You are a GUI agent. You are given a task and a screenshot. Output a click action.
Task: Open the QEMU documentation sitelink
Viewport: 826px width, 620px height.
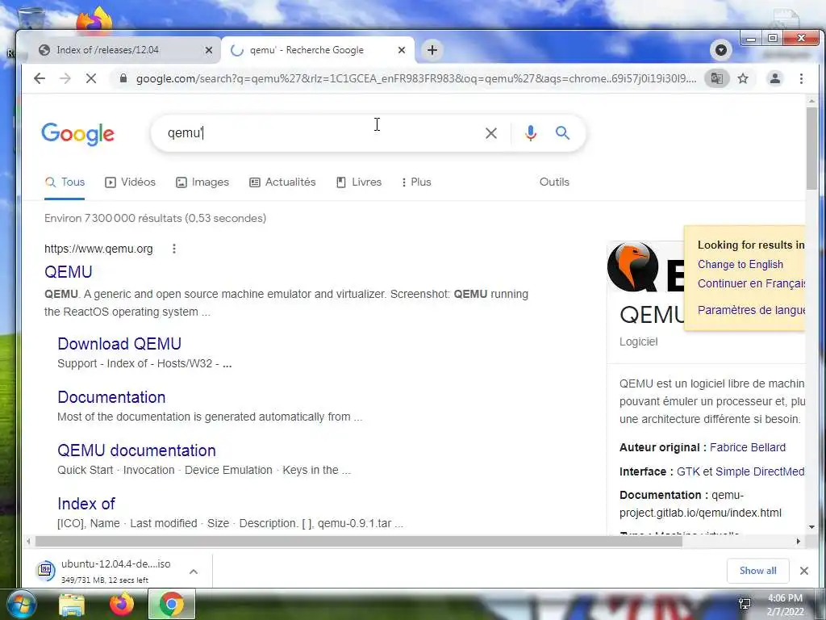[136, 450]
